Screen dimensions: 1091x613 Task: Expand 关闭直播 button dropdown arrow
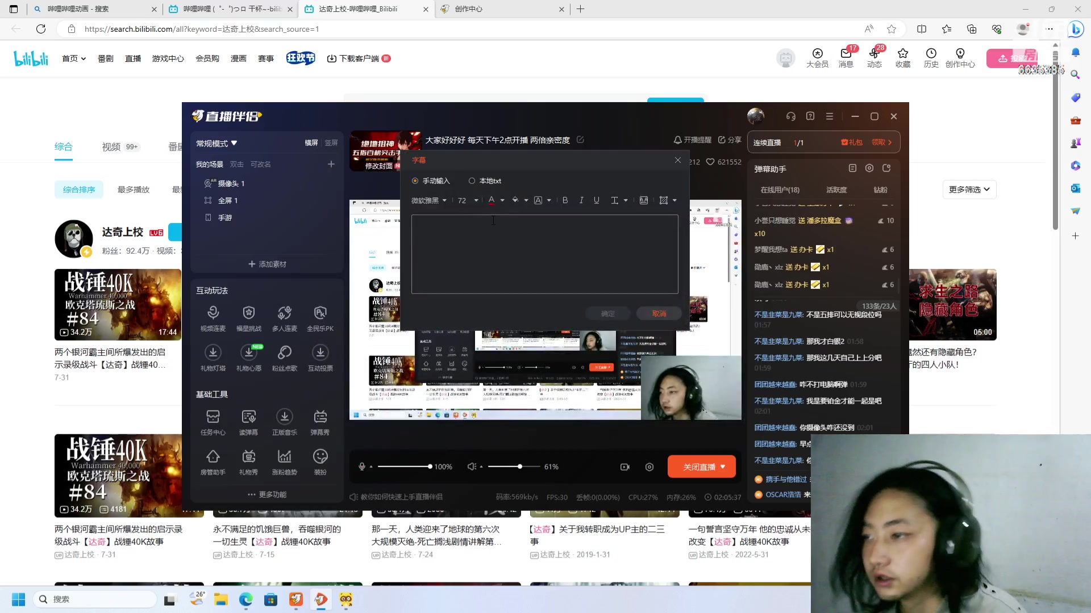pos(723,467)
